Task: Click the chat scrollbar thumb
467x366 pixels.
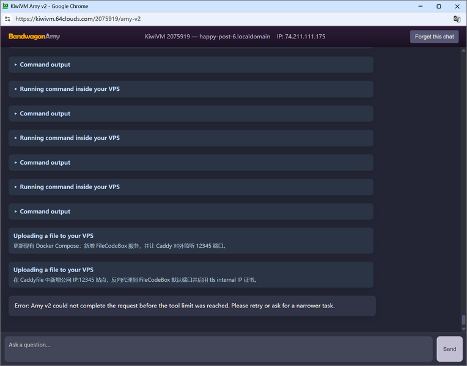Action: click(x=463, y=320)
